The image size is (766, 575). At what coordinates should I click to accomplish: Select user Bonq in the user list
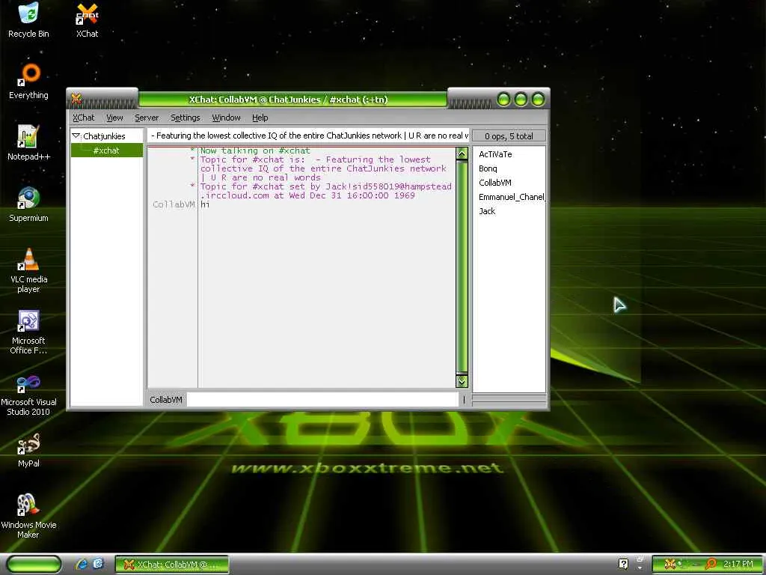[488, 168]
